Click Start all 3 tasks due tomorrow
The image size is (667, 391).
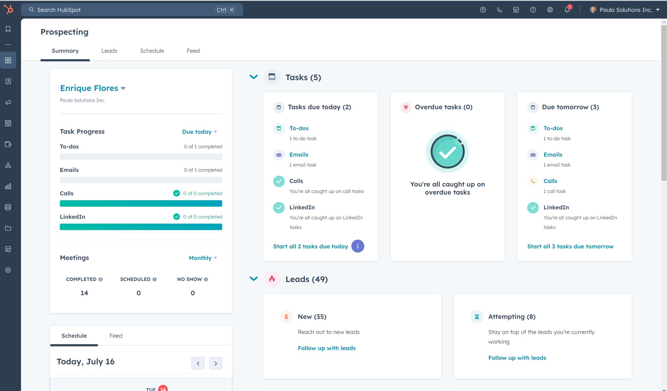tap(570, 246)
